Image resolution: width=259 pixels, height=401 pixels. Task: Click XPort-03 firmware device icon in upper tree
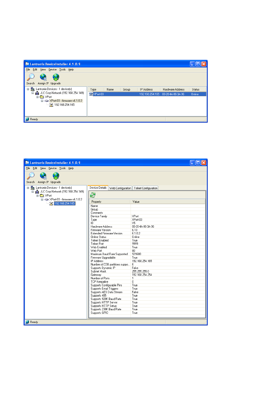pos(47,101)
